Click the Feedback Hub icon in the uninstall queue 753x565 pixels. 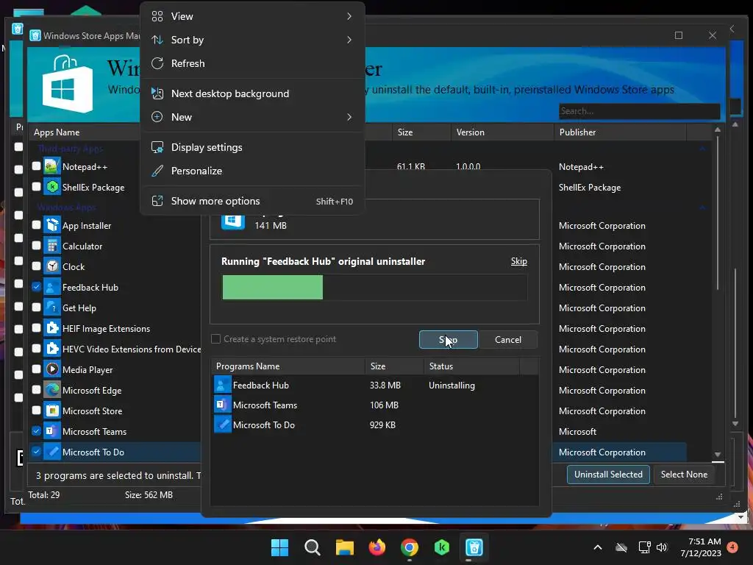click(222, 385)
